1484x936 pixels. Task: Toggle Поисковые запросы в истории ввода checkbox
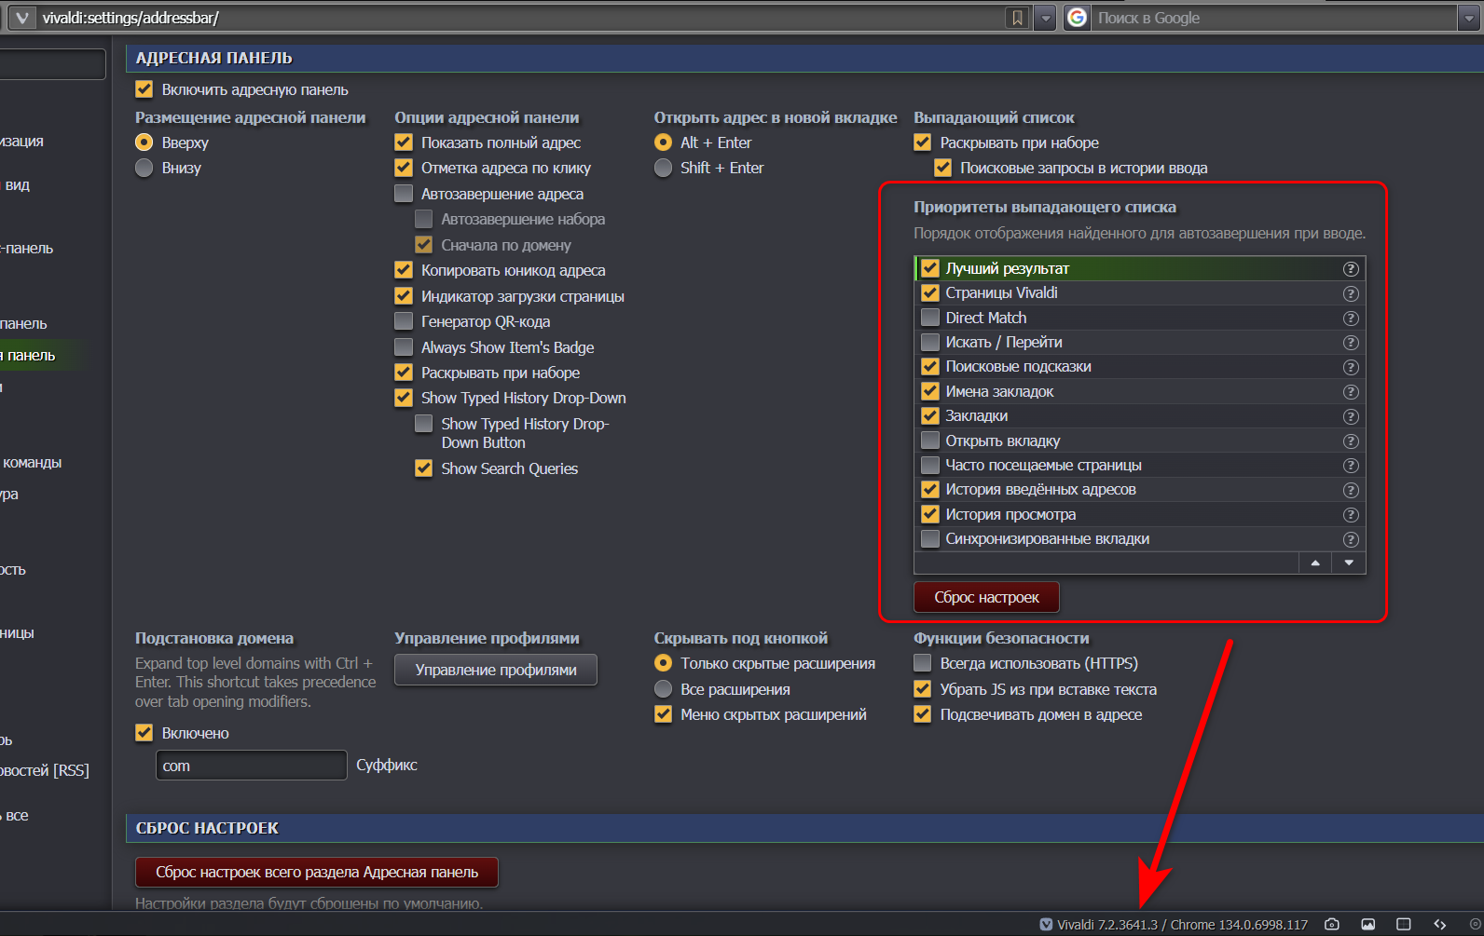tap(943, 168)
